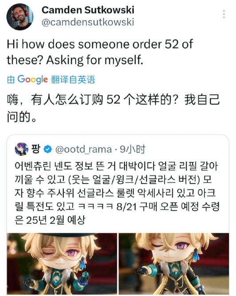Image resolution: width=236 pixels, height=296 pixels.
Task: Open the @ootd_rama handle
Action: tap(84, 150)
